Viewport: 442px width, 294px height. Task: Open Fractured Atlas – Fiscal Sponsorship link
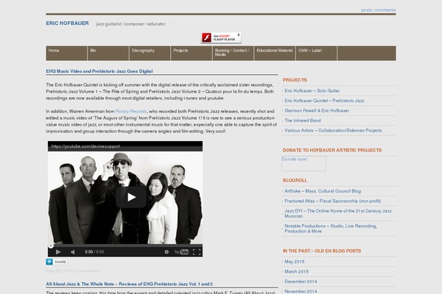coord(333,201)
